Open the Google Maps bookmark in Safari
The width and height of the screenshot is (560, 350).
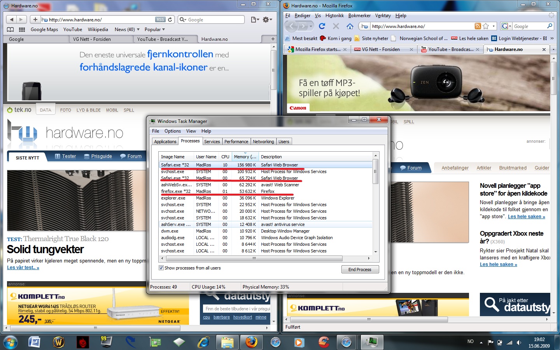(x=44, y=30)
